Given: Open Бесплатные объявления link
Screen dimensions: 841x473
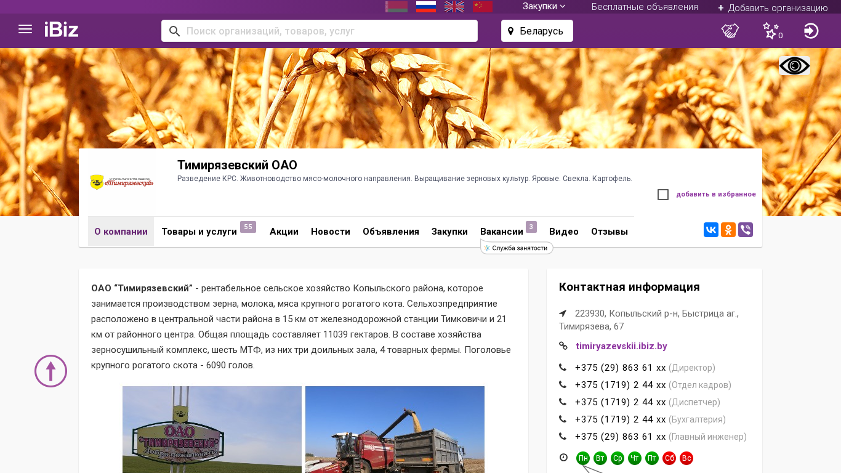Looking at the screenshot, I should 645,7.
